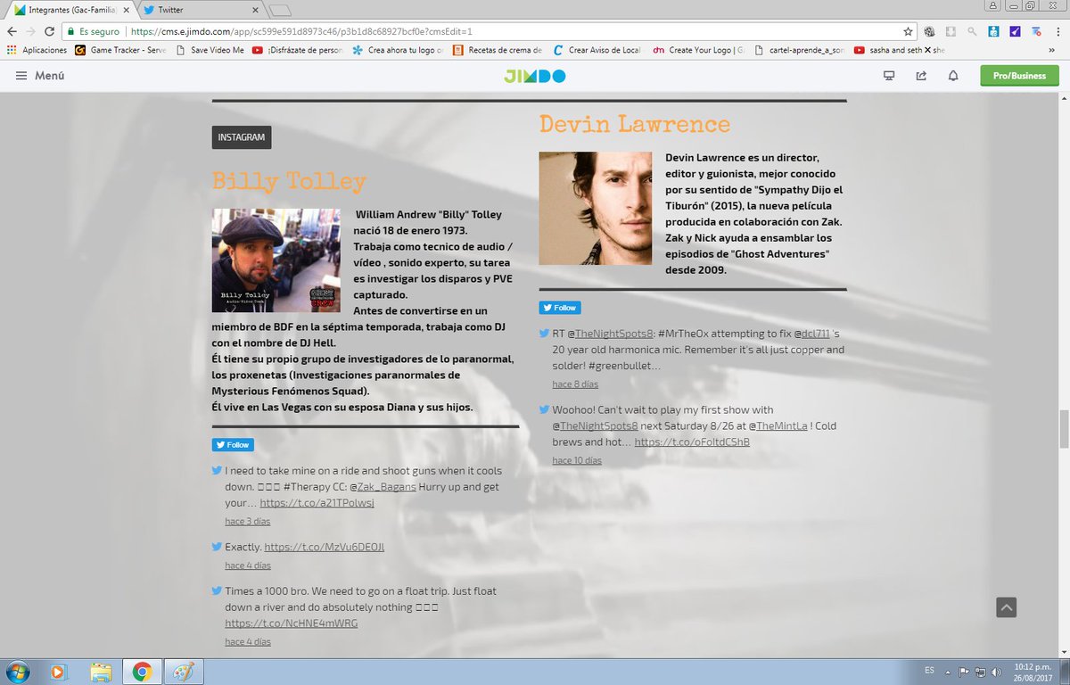Launch media player from taskbar
Image resolution: width=1070 pixels, height=685 pixels.
coord(59,672)
